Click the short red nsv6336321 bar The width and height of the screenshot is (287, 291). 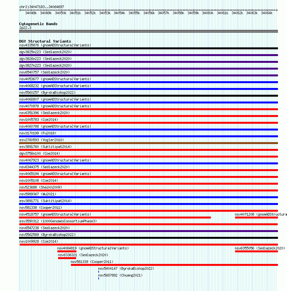click(x=67, y=258)
